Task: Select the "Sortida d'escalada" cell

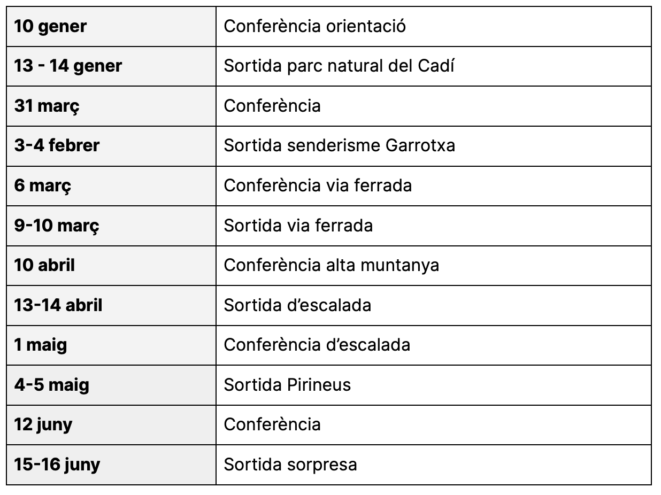Action: pyautogui.click(x=434, y=305)
